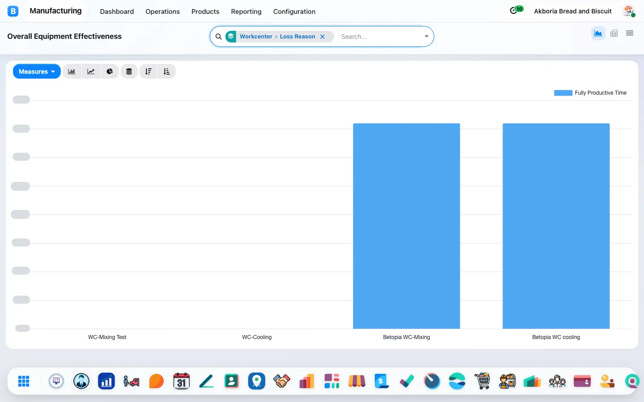Screen dimensions: 644x402
Task: Open the Configuration menu
Action: tap(294, 12)
